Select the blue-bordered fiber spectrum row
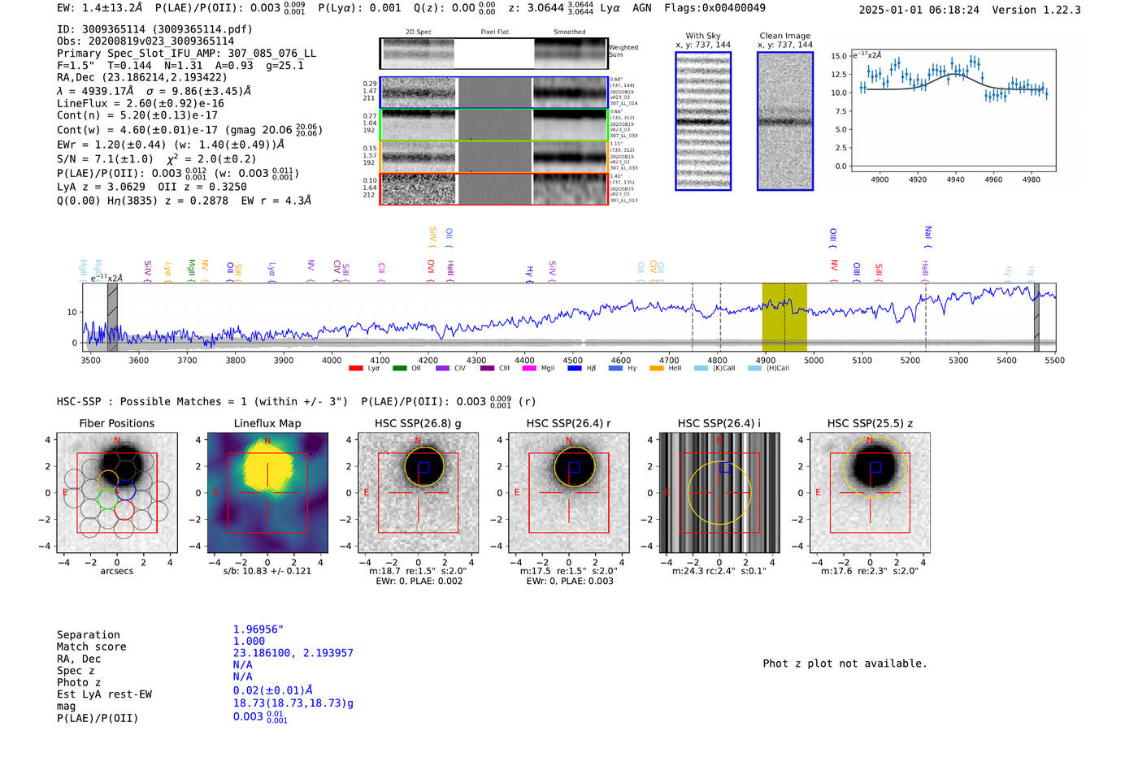 (x=493, y=93)
